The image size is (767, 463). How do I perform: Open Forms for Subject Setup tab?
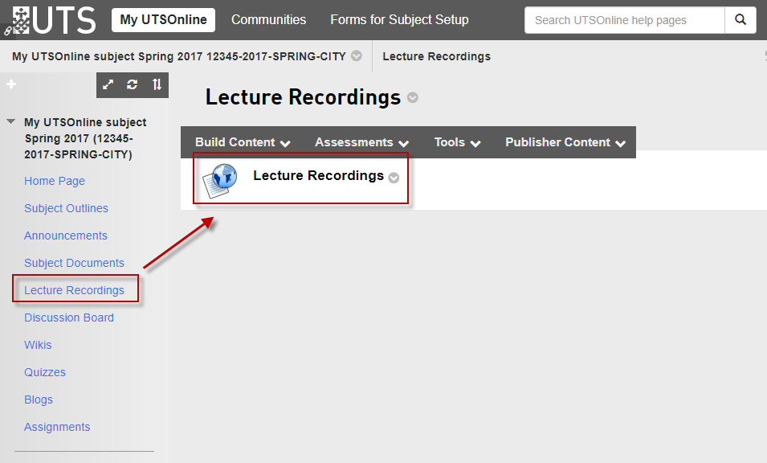pyautogui.click(x=399, y=20)
